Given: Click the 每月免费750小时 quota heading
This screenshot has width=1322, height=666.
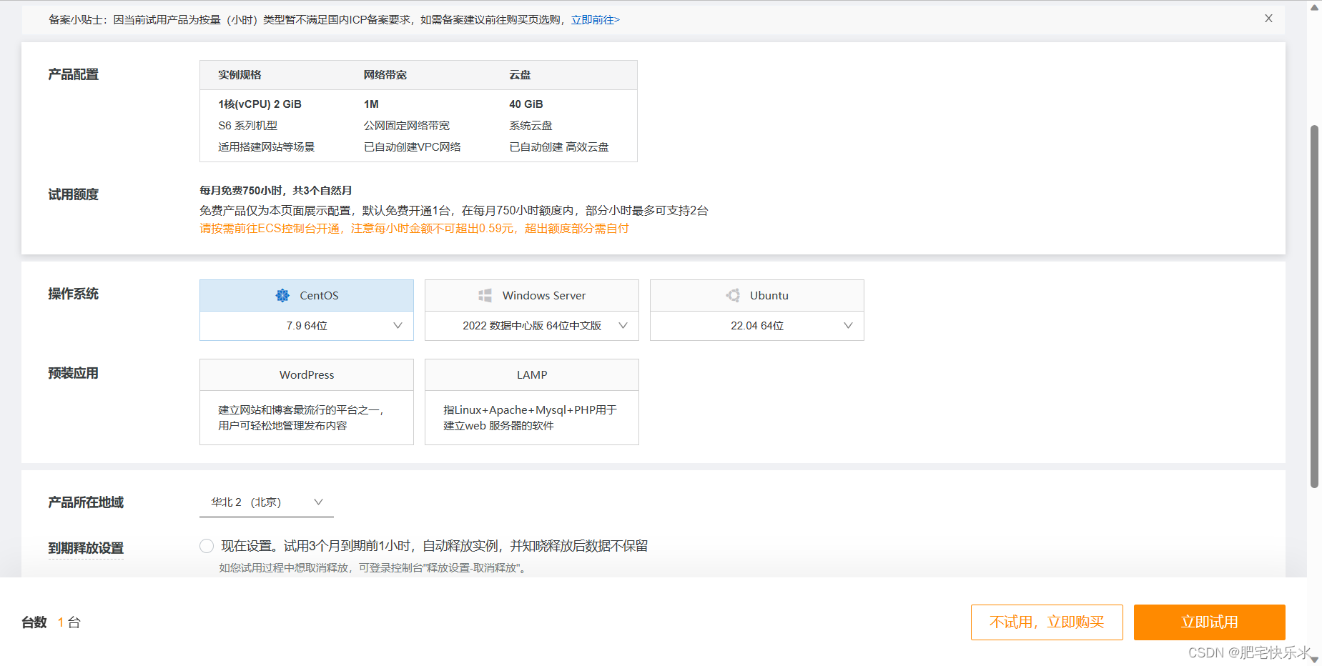Looking at the screenshot, I should click(x=276, y=191).
